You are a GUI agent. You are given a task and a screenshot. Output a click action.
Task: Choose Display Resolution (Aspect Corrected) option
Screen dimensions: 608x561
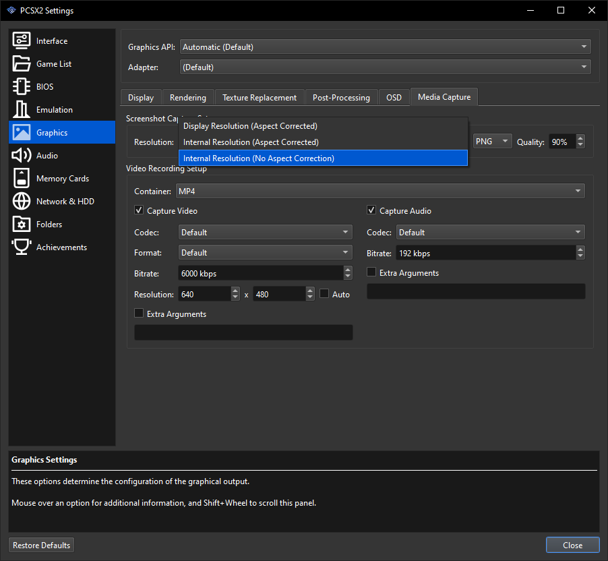tap(323, 126)
